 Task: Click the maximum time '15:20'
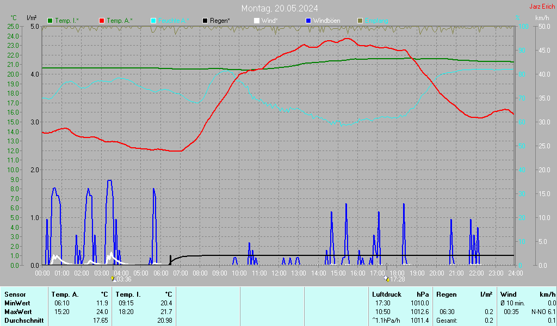[x=62, y=312]
